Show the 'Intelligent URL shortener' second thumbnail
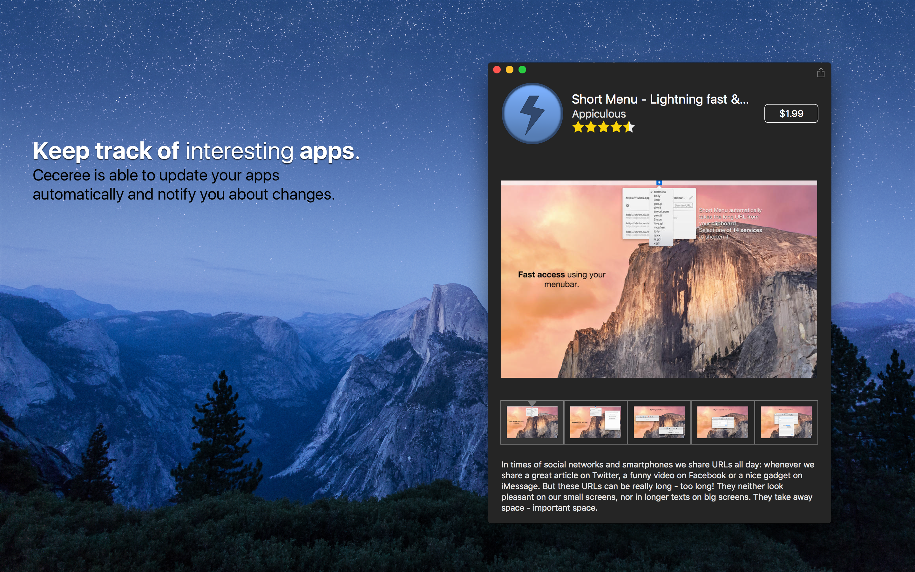 coord(595,422)
